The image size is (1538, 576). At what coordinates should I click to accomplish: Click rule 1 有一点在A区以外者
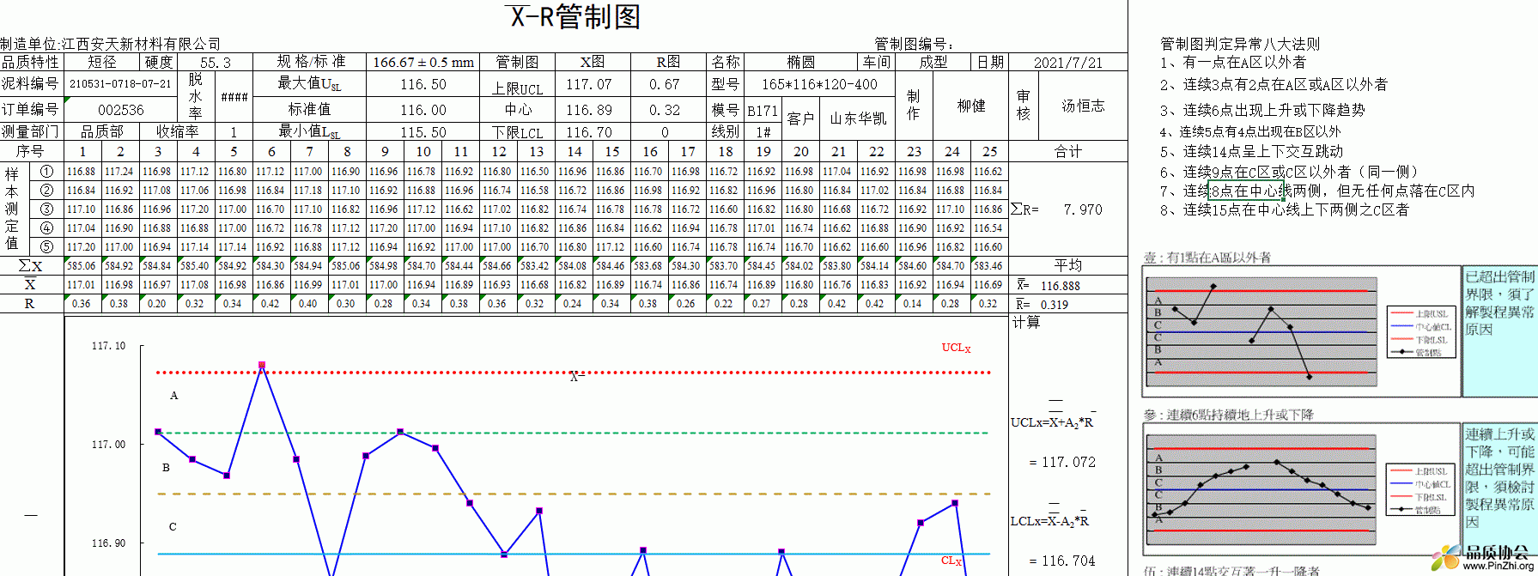click(x=1232, y=63)
